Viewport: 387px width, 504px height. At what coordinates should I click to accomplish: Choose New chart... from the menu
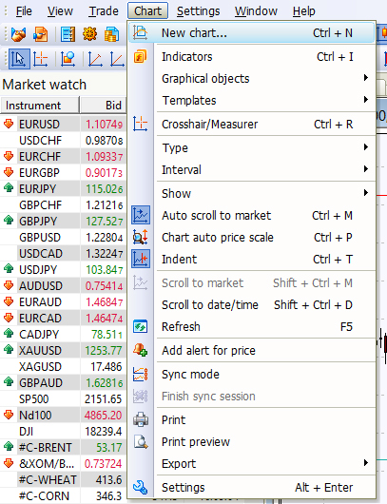(253, 32)
